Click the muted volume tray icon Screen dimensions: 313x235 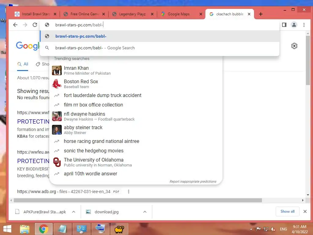click(x=273, y=229)
